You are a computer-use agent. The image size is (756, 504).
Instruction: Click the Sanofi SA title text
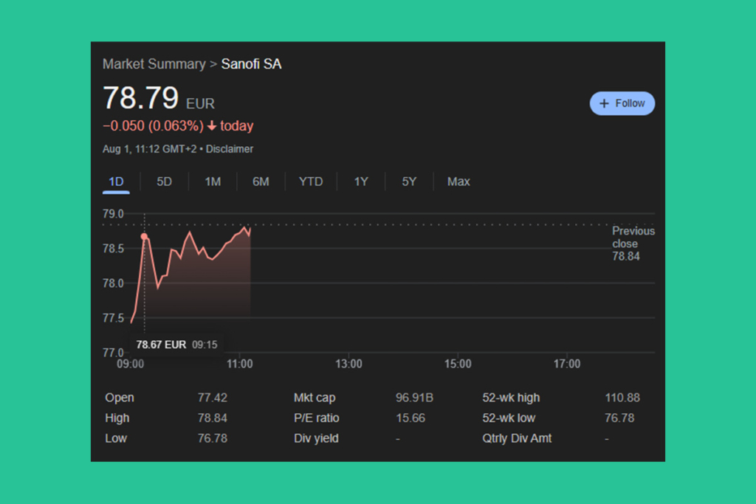[x=251, y=64]
